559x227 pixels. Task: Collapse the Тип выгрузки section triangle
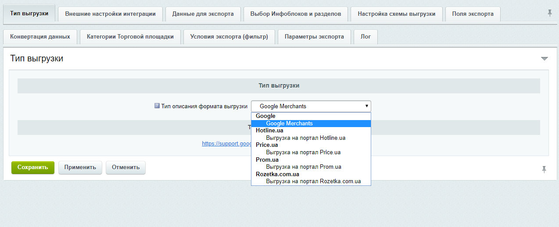(545, 58)
